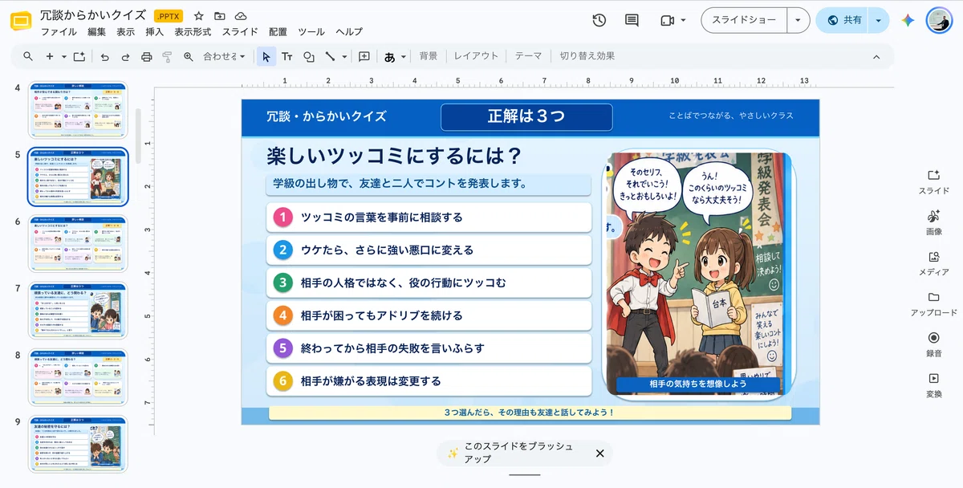Open the Google Slides home icon
This screenshot has height=488, width=963.
point(21,22)
